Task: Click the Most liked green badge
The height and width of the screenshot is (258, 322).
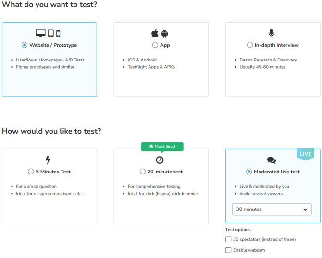Action: (162, 147)
